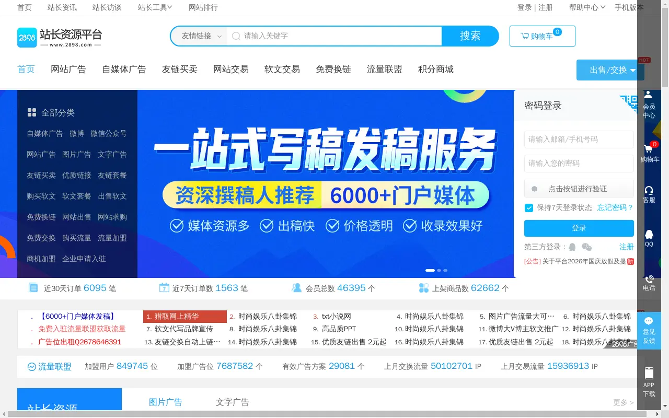Open 网站排行 in top bar
669x418 pixels.
203,7
